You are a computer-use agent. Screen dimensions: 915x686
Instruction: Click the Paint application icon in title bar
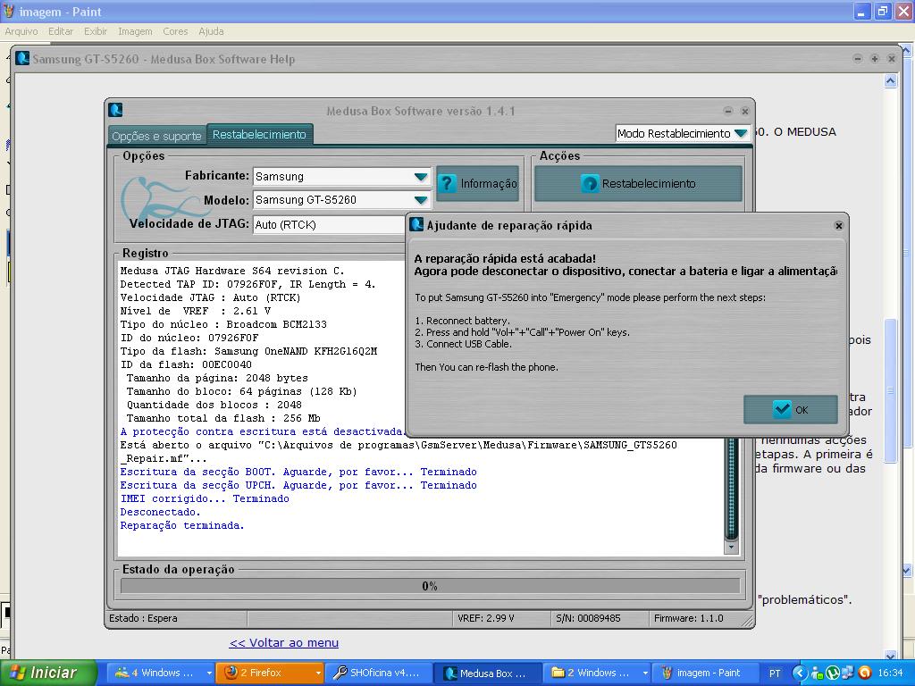coord(8,11)
